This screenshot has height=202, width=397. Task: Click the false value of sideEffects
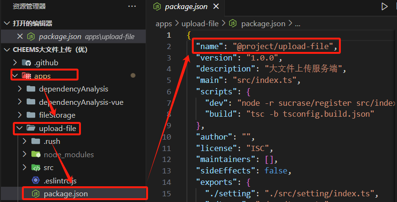(276, 171)
